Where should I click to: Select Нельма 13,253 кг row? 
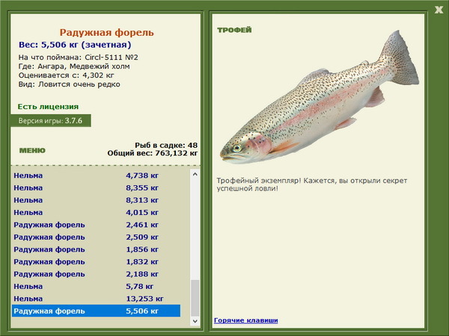click(97, 298)
